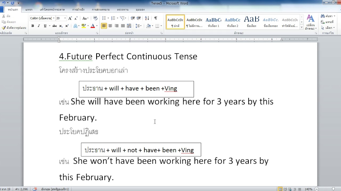Image resolution: width=341 pixels, height=191 pixels.
Task: Open the Line Spacing dropdown
Action: click(138, 26)
